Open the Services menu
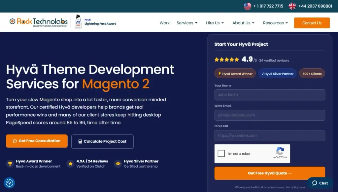This screenshot has width=338, height=192. tap(187, 23)
